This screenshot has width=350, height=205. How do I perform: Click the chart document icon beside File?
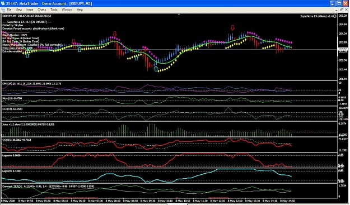(3, 10)
